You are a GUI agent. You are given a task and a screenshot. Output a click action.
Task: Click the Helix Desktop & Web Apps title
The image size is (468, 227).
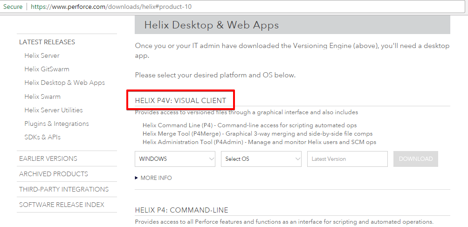211,25
